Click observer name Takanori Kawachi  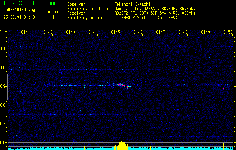[132, 4]
